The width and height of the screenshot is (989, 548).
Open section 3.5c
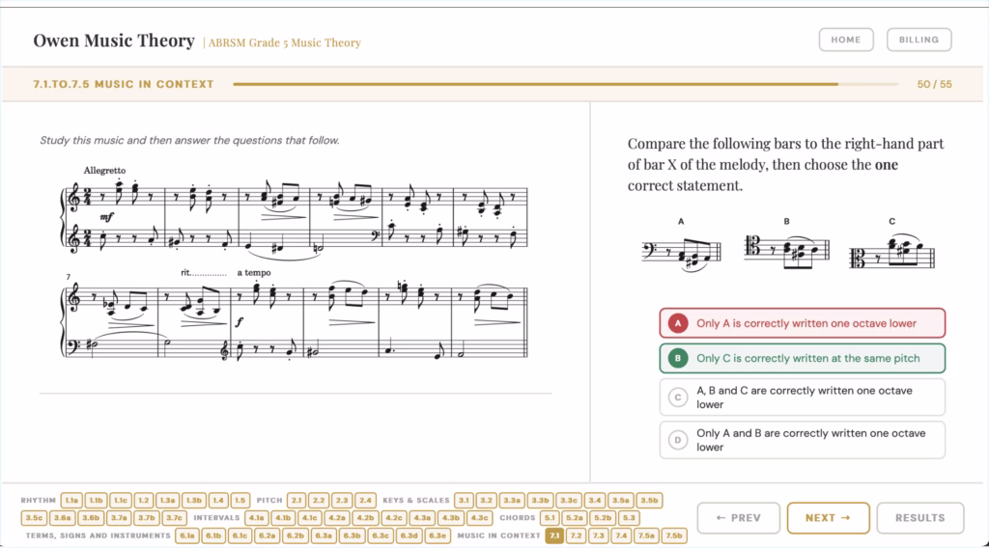pos(34,518)
